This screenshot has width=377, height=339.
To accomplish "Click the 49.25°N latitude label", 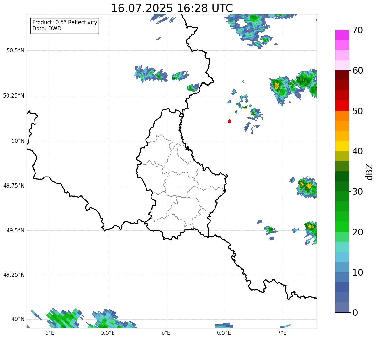I will [13, 275].
